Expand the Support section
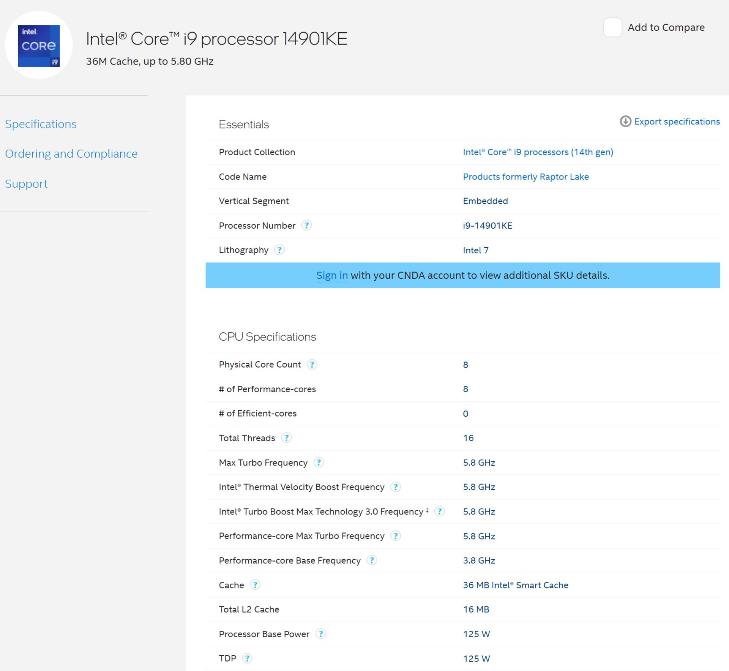The image size is (729, 671). click(x=26, y=183)
